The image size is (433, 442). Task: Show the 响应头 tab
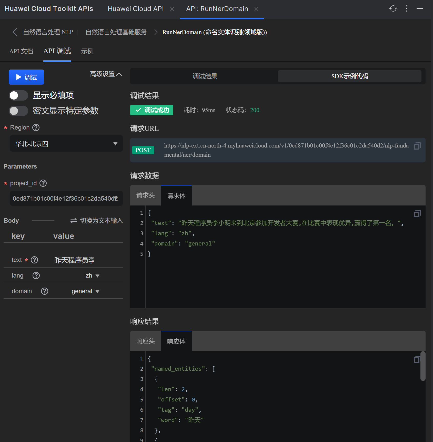(x=146, y=341)
